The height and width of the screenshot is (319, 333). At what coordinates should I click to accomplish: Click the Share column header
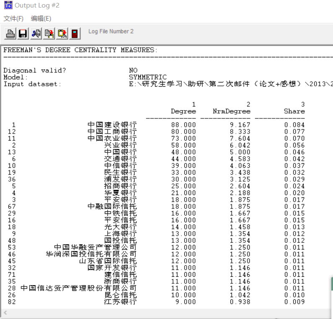click(x=294, y=111)
